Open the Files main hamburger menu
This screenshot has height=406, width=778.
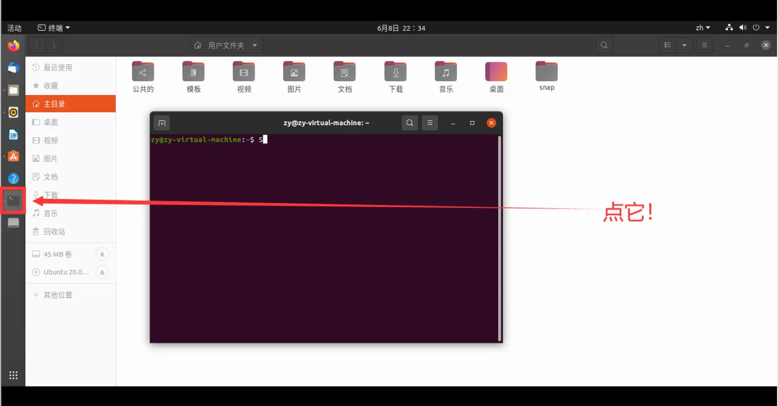705,45
